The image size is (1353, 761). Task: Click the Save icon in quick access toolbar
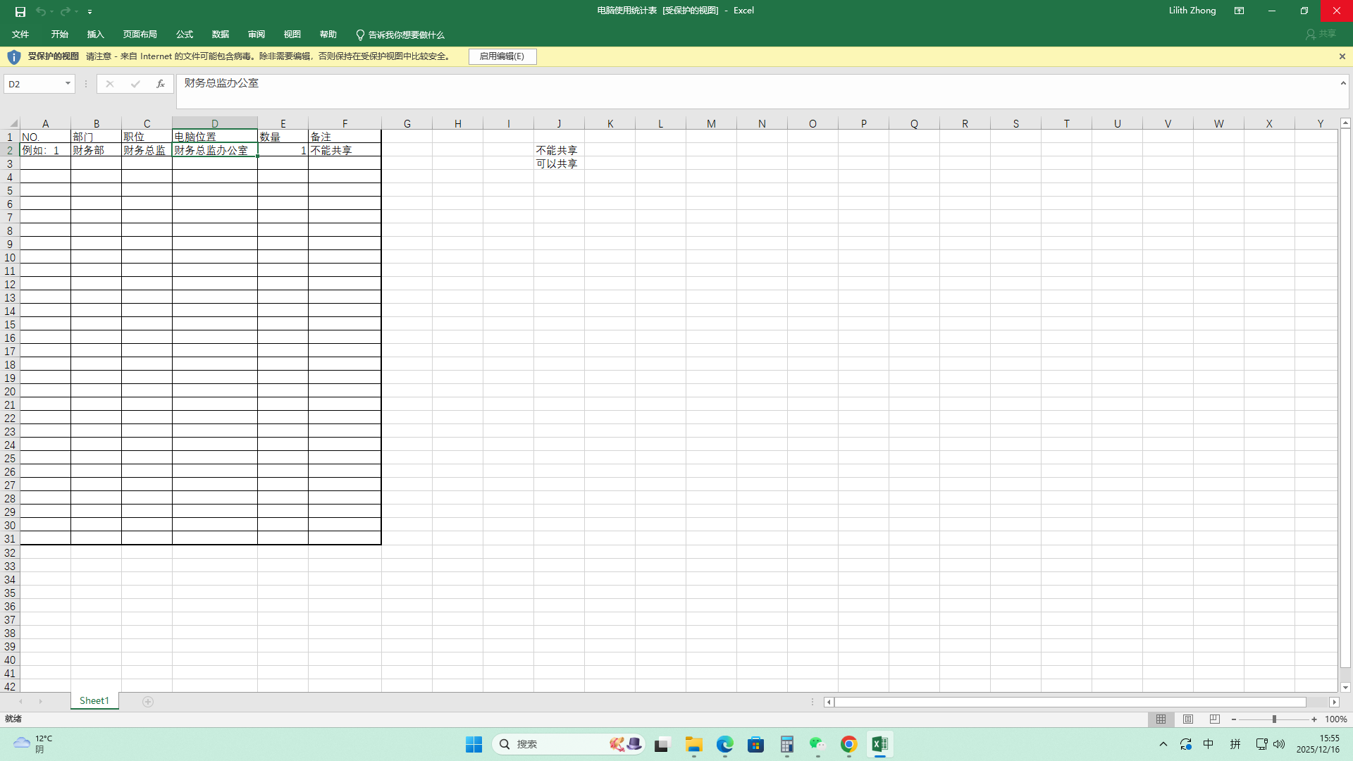coord(20,11)
